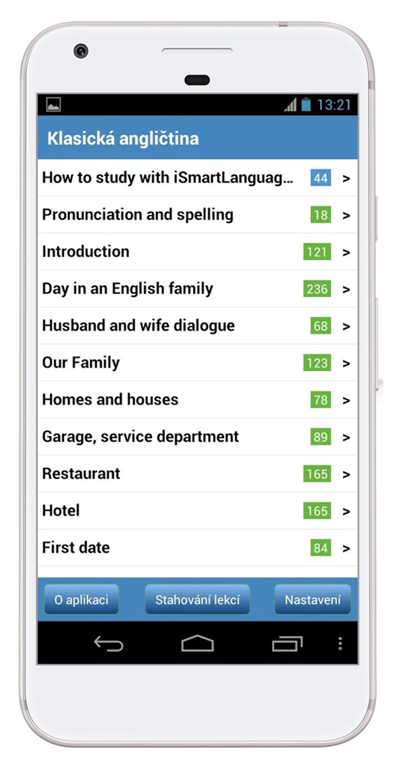Open the three-dot overflow menu
This screenshot has width=397, height=769.
340,644
